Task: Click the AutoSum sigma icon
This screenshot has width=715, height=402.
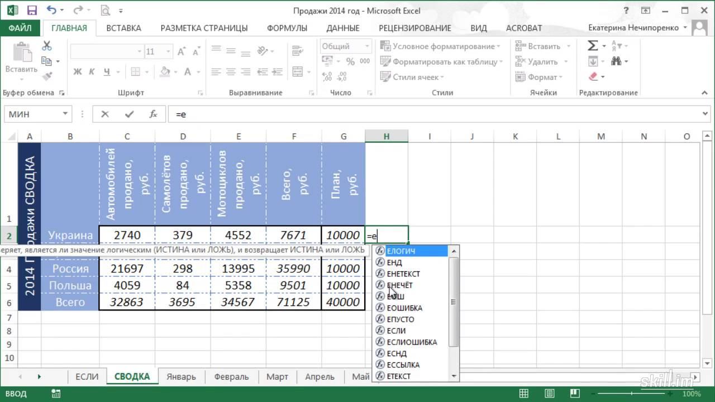Action: (593, 46)
